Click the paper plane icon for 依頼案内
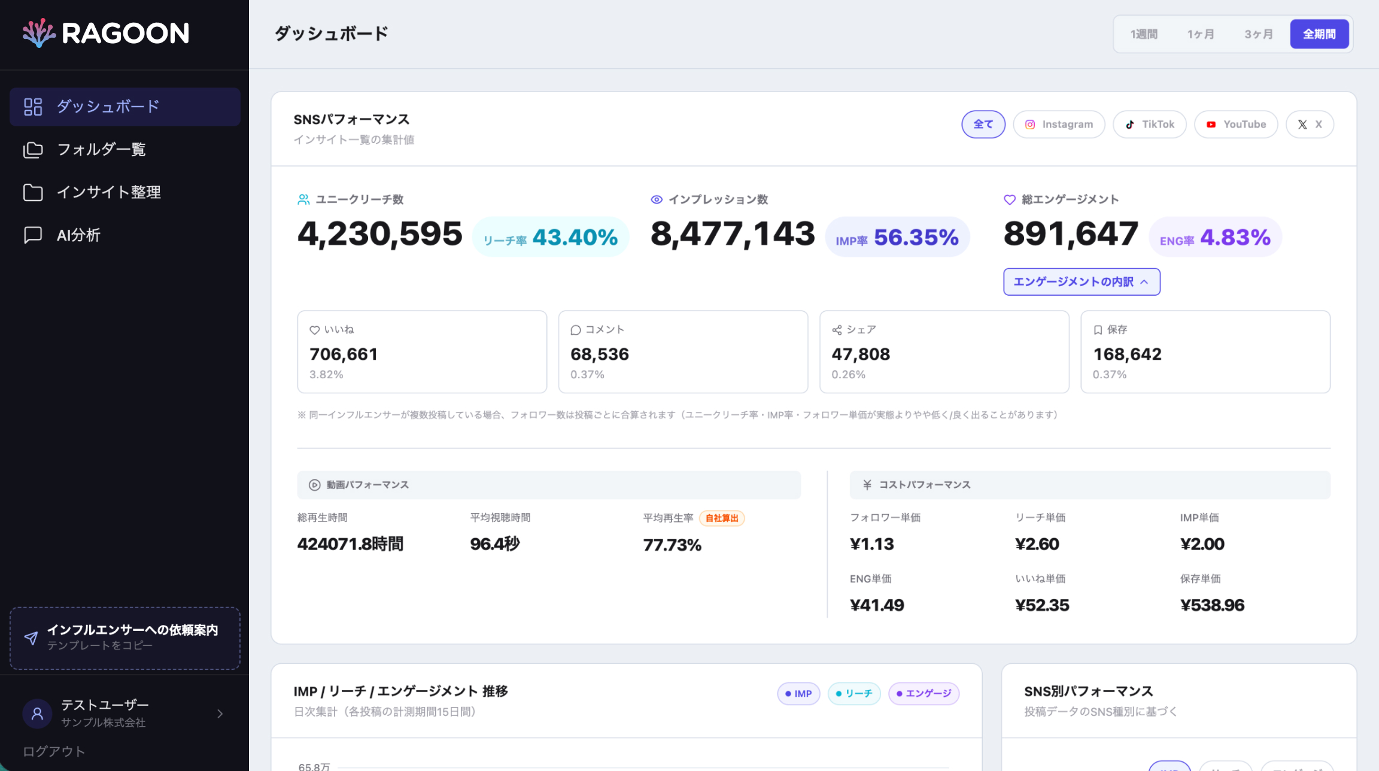The width and height of the screenshot is (1379, 771). (x=31, y=638)
